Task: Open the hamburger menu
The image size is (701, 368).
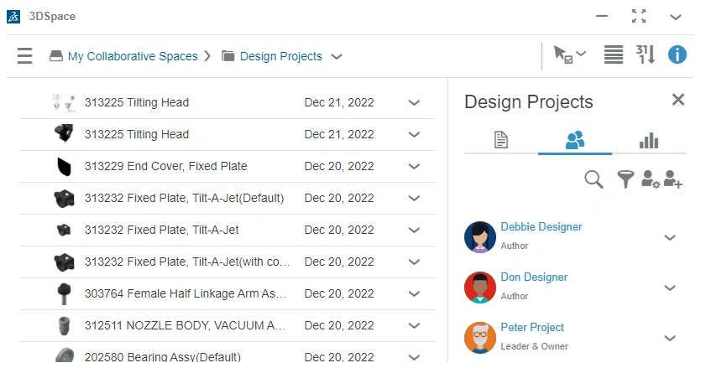Action: (x=25, y=56)
